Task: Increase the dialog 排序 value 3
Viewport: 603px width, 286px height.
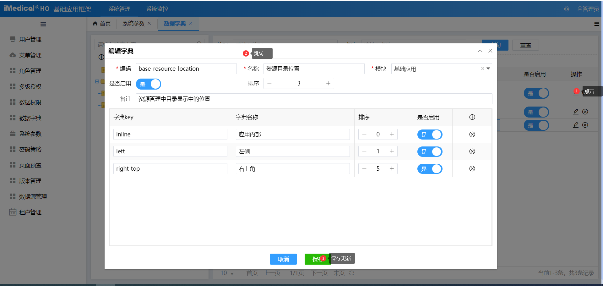Action: point(328,84)
